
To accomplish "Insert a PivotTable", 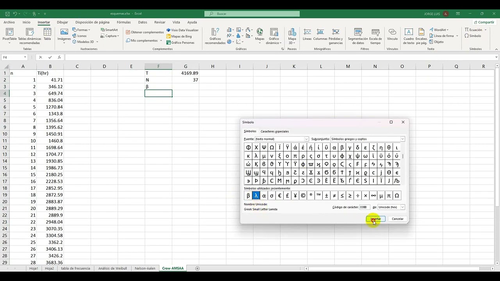I will pos(9,36).
